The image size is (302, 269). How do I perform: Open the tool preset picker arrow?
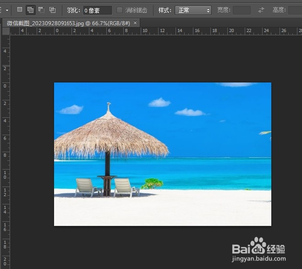click(7, 10)
